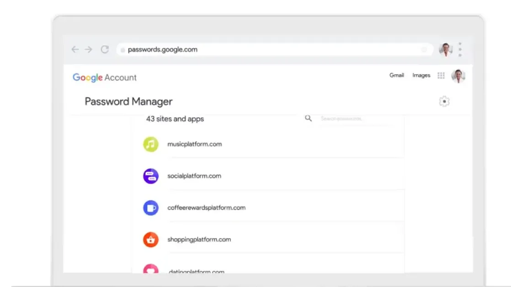Open Password Manager settings gear
This screenshot has width=511, height=287.
[444, 102]
